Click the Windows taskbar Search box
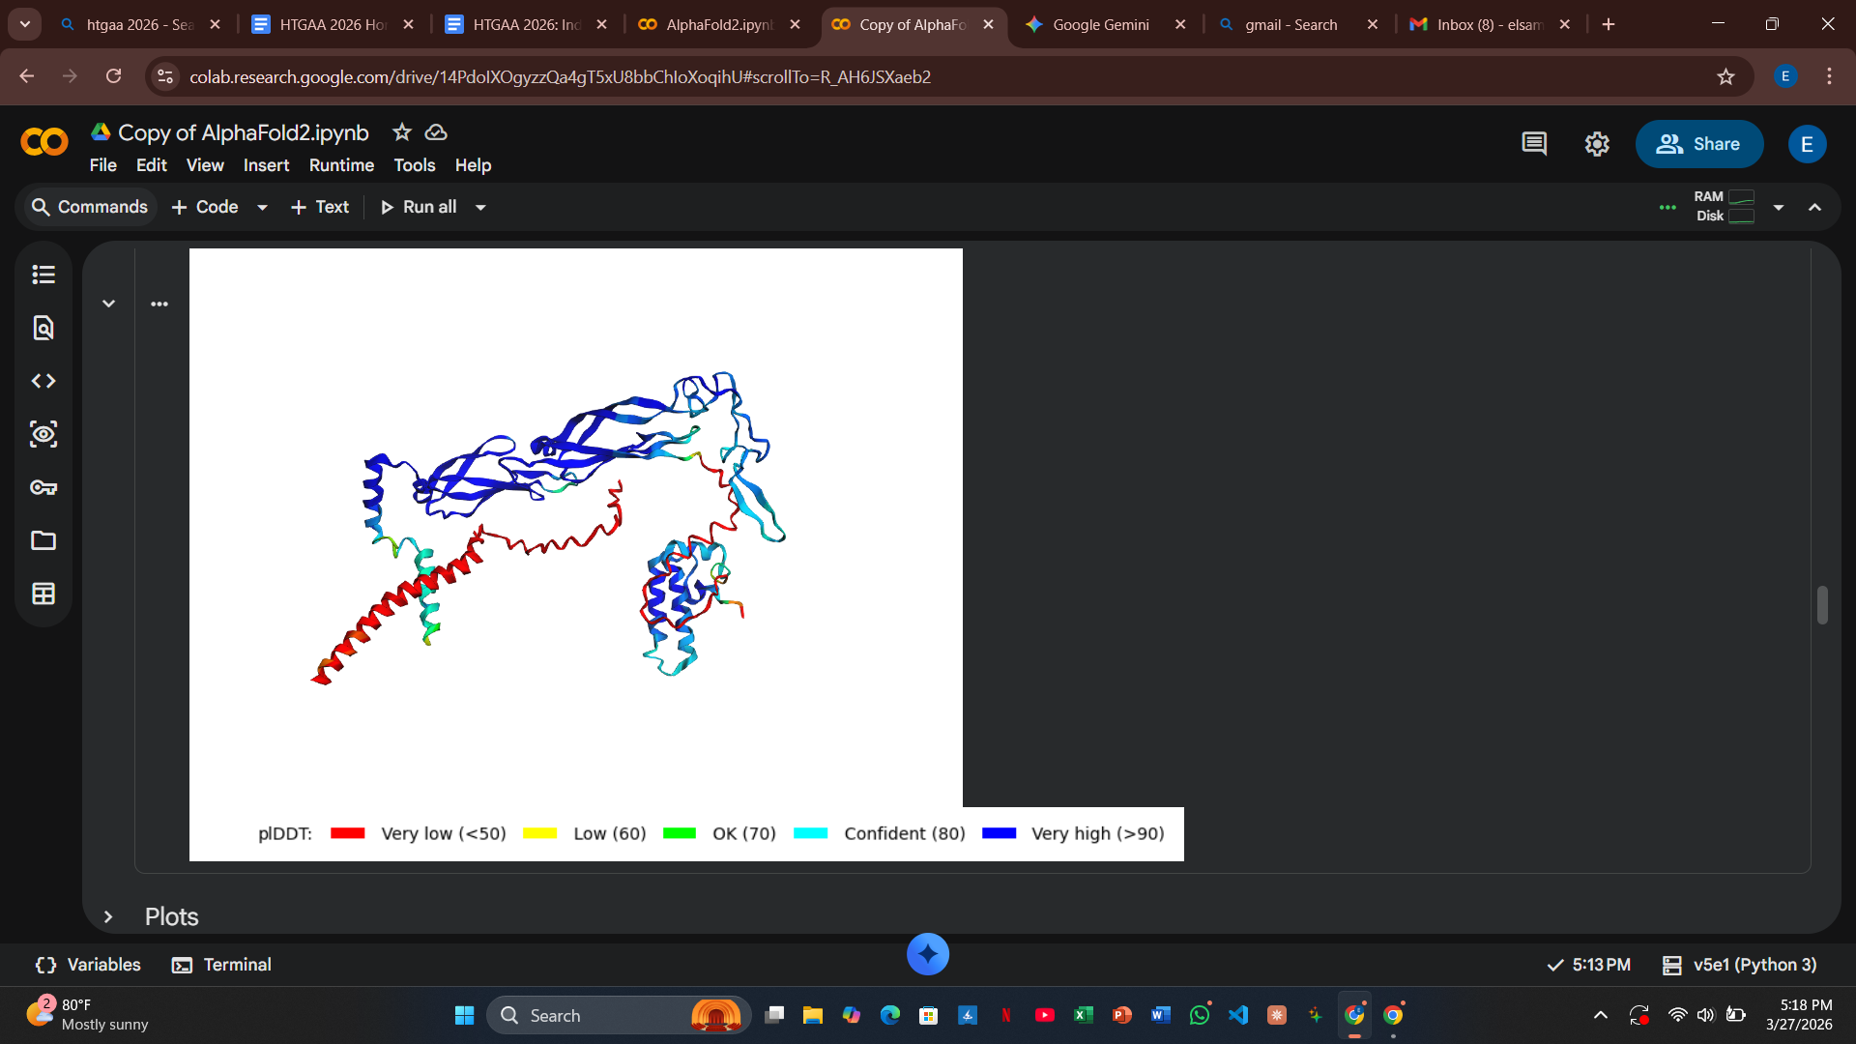Viewport: 1856px width, 1044px height. coord(619,1015)
